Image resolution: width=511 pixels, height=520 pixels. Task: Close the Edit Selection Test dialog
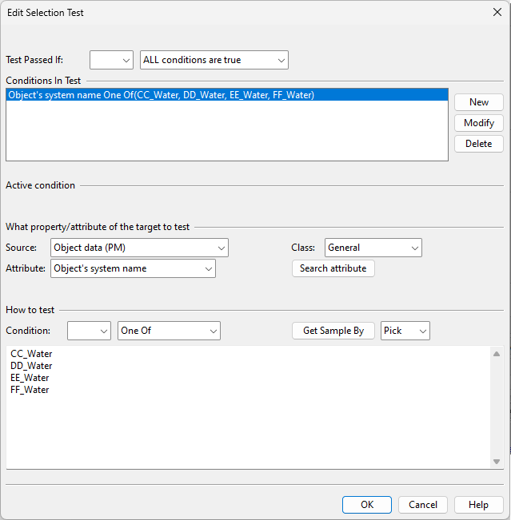(x=497, y=12)
